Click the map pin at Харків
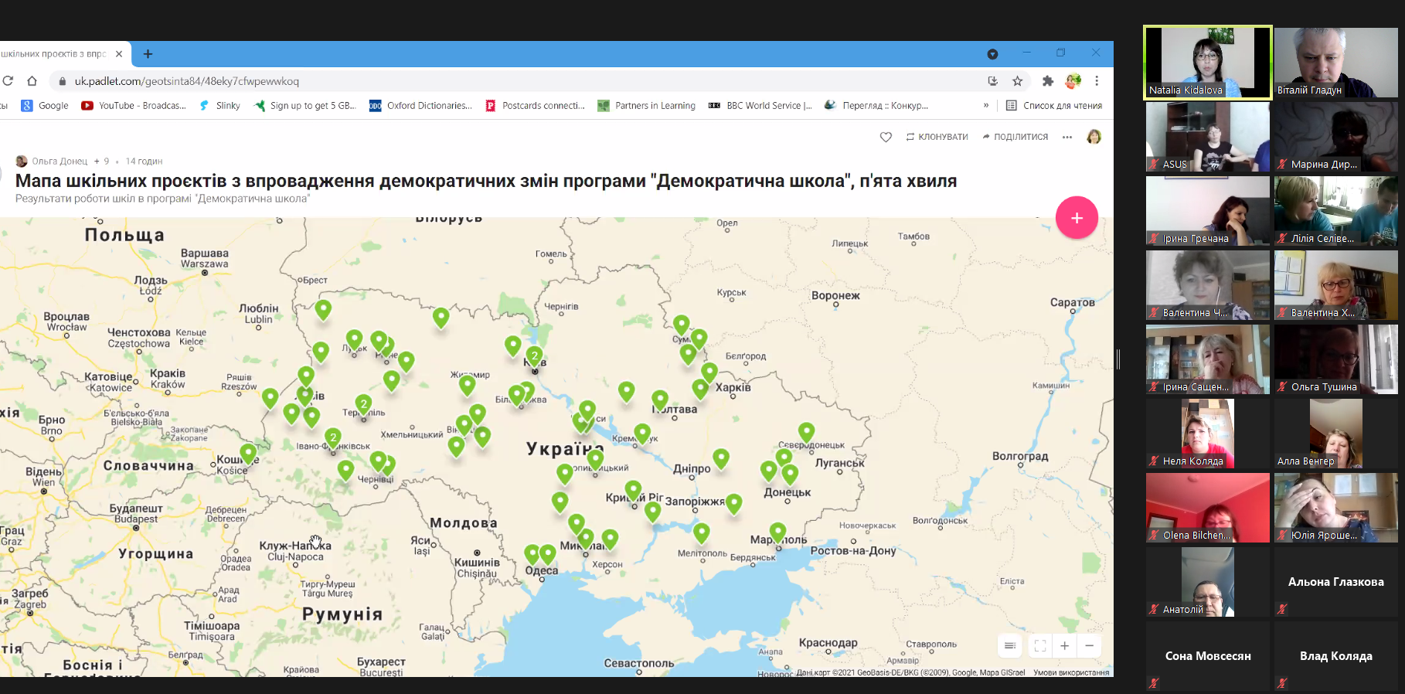The width and height of the screenshot is (1405, 694). tap(700, 389)
